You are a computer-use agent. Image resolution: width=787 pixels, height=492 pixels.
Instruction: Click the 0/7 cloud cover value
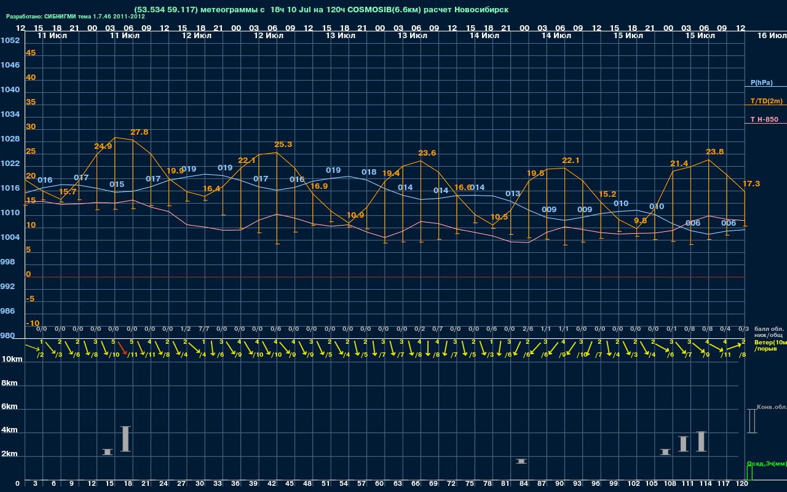[x=438, y=329]
